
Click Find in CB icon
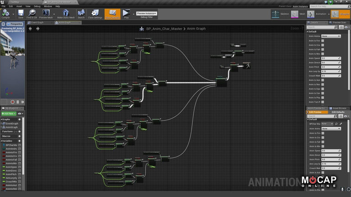point(32,14)
